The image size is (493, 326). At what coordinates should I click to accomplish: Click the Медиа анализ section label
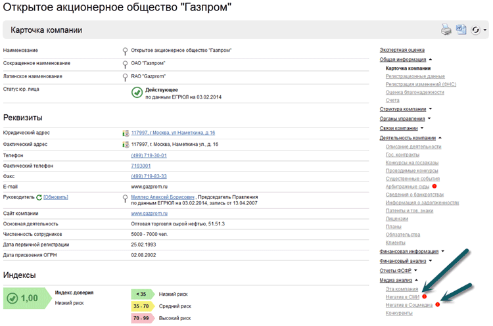(396, 280)
